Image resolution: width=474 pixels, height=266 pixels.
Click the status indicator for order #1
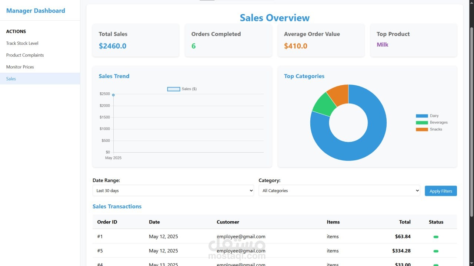pos(436,237)
